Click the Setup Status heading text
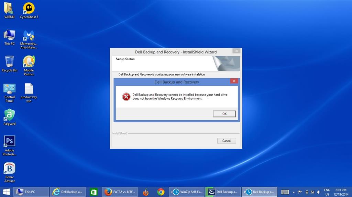The image size is (352, 197). pyautogui.click(x=125, y=59)
